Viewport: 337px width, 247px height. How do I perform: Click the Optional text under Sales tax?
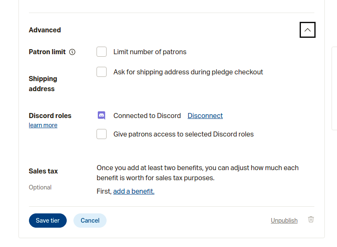click(x=40, y=187)
